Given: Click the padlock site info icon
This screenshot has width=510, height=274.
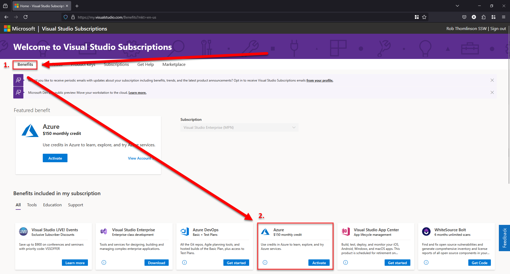Looking at the screenshot, I should point(73,17).
